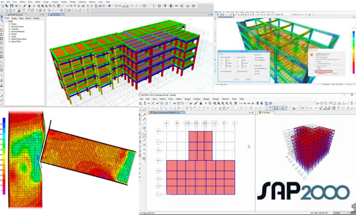This screenshot has width=356, height=215.
Task: Toggle the lock model icon in Model Explorer window
Action: click(29, 6)
